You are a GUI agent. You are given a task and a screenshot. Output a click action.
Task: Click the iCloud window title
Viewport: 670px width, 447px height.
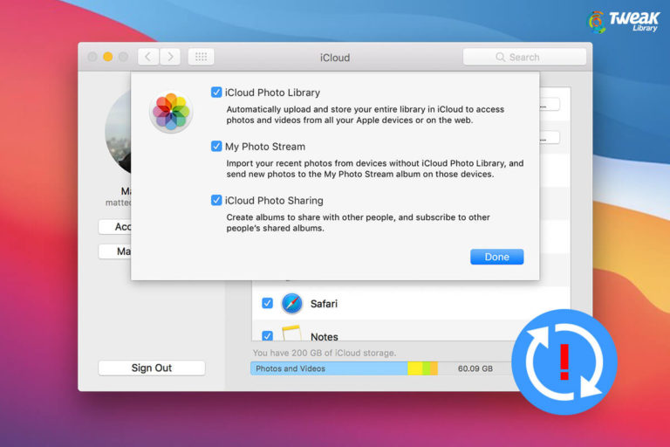pyautogui.click(x=335, y=58)
